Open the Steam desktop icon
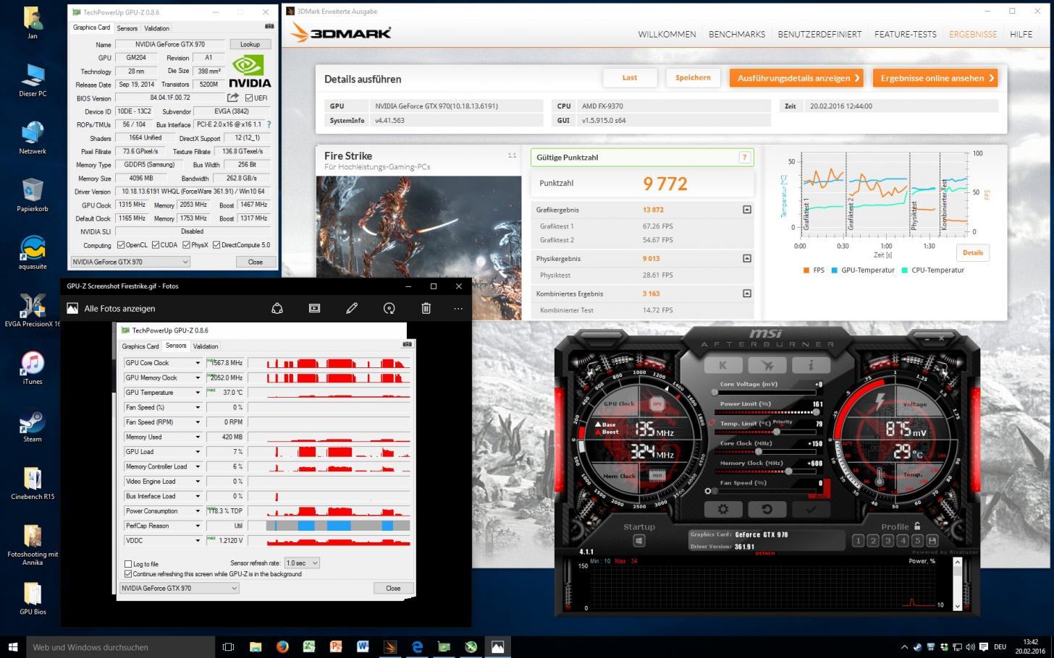The width and height of the screenshot is (1054, 658). (33, 426)
